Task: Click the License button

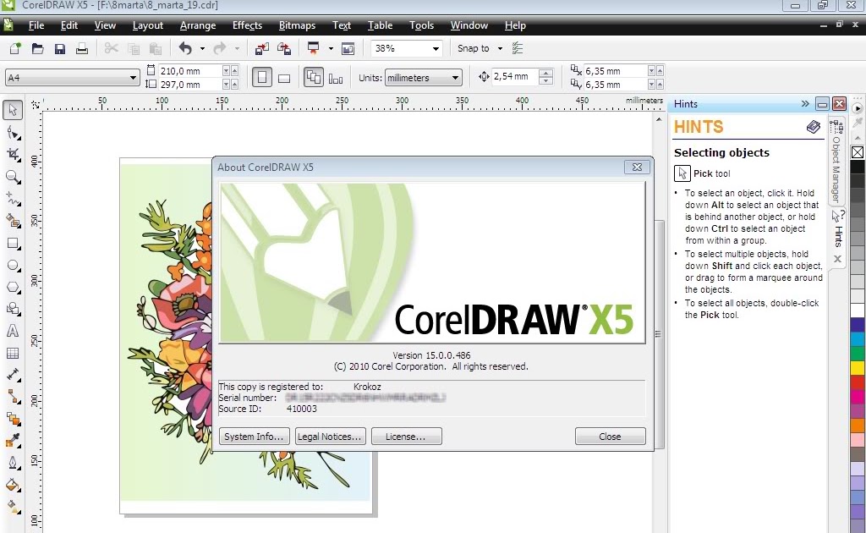Action: point(406,436)
